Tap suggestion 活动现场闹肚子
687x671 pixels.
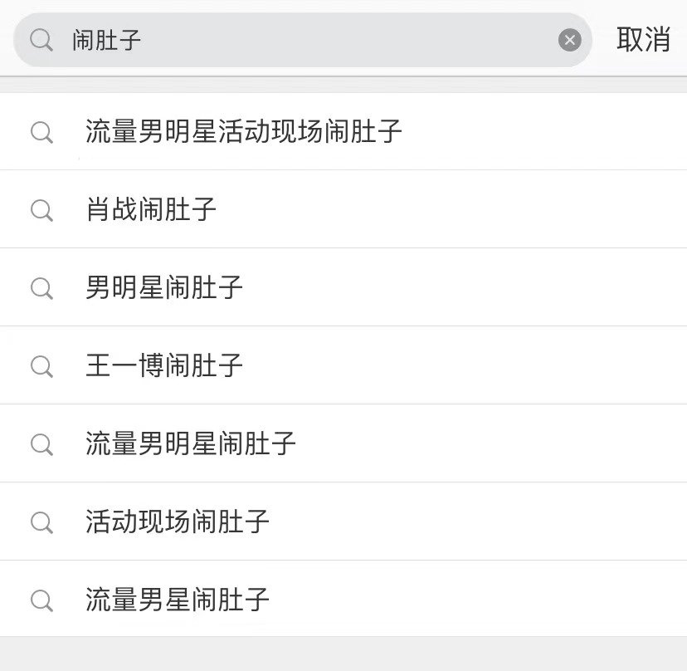[x=177, y=522]
